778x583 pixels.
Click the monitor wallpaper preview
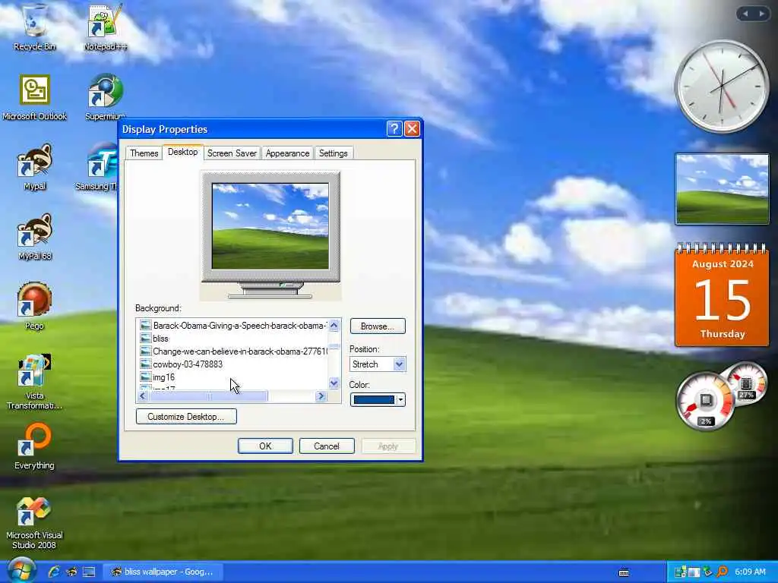270,226
